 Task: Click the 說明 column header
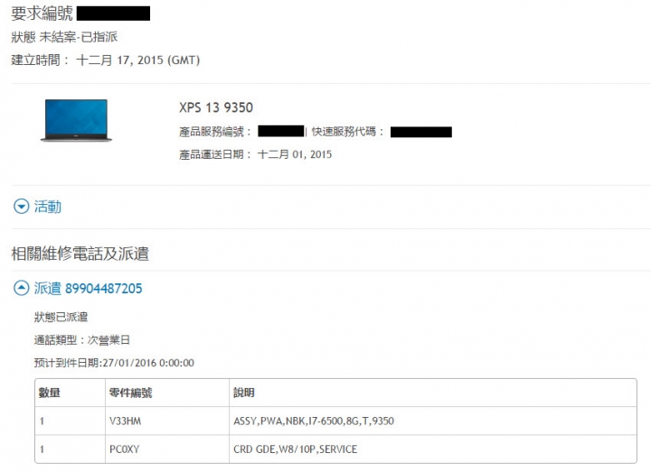pos(244,393)
